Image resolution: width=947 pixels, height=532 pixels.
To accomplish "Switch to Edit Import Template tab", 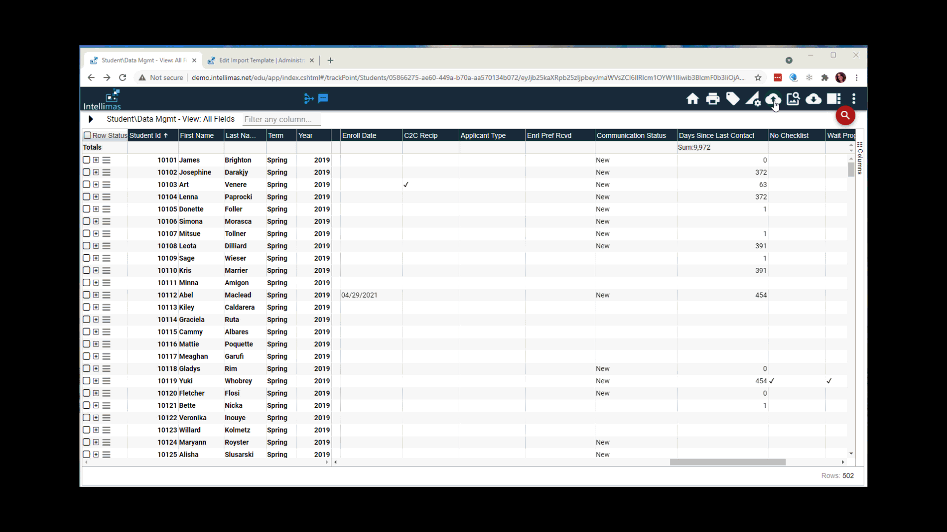I will click(260, 60).
